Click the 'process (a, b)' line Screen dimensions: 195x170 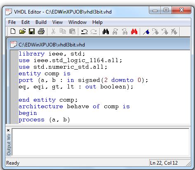point(44,120)
